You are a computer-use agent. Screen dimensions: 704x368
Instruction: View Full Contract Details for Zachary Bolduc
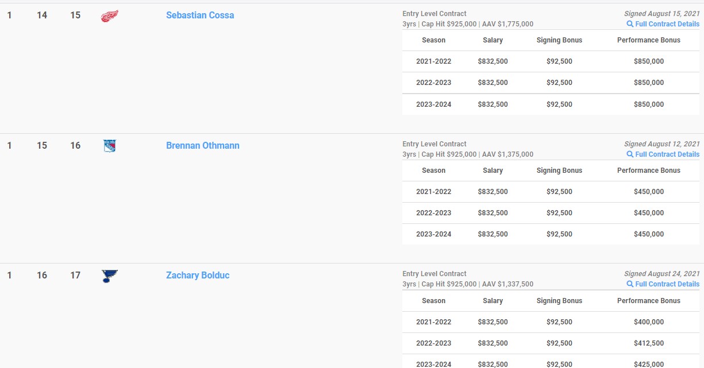pos(667,284)
